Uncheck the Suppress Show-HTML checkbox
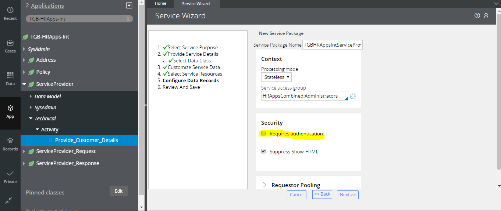The height and width of the screenshot is (211, 501). point(263,151)
